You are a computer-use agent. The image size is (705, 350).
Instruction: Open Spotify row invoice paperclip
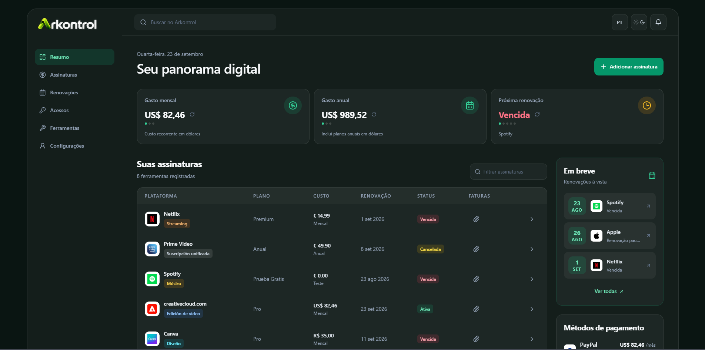click(476, 279)
